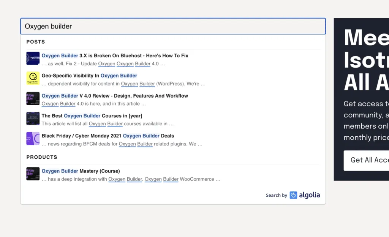Open "Black Friday / Cyber Monday 2021" deals post

coord(108,136)
